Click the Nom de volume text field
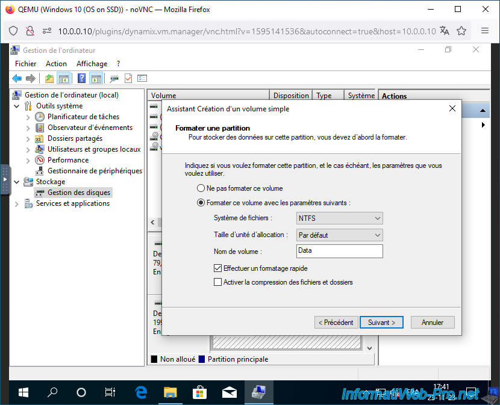The image size is (500, 405). coord(339,251)
